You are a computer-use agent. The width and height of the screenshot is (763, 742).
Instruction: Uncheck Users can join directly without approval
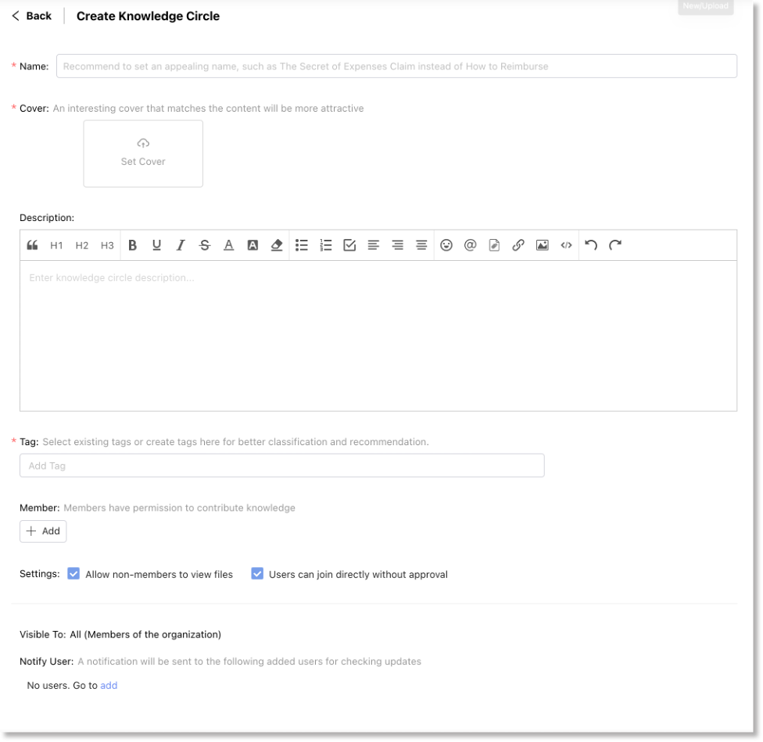coord(257,574)
